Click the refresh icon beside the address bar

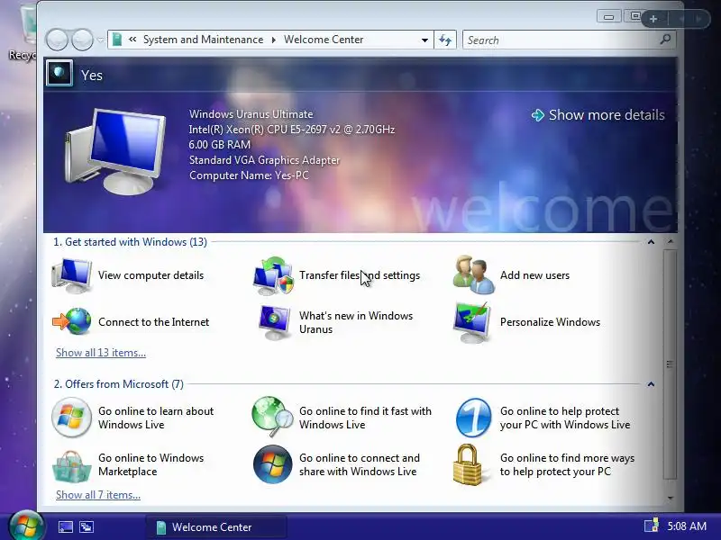tap(445, 40)
